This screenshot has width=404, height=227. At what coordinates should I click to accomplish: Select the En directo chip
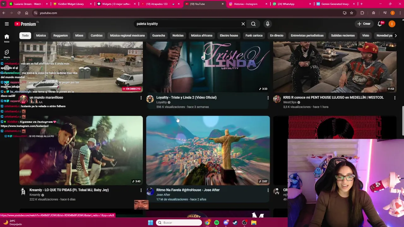276,35
